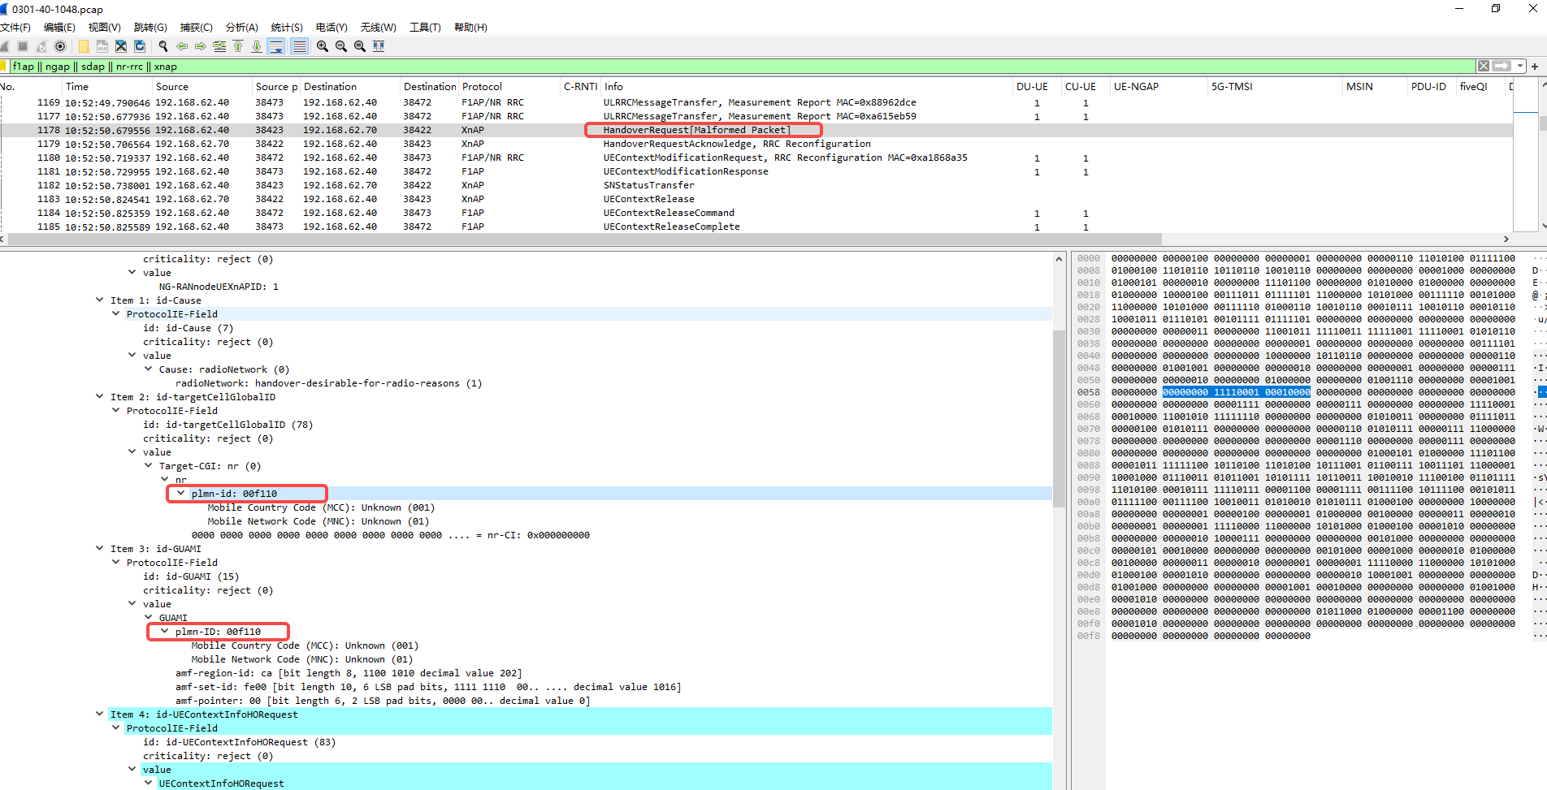Collapse Item 4: id-UEContextInfoHORequest node

click(x=100, y=714)
